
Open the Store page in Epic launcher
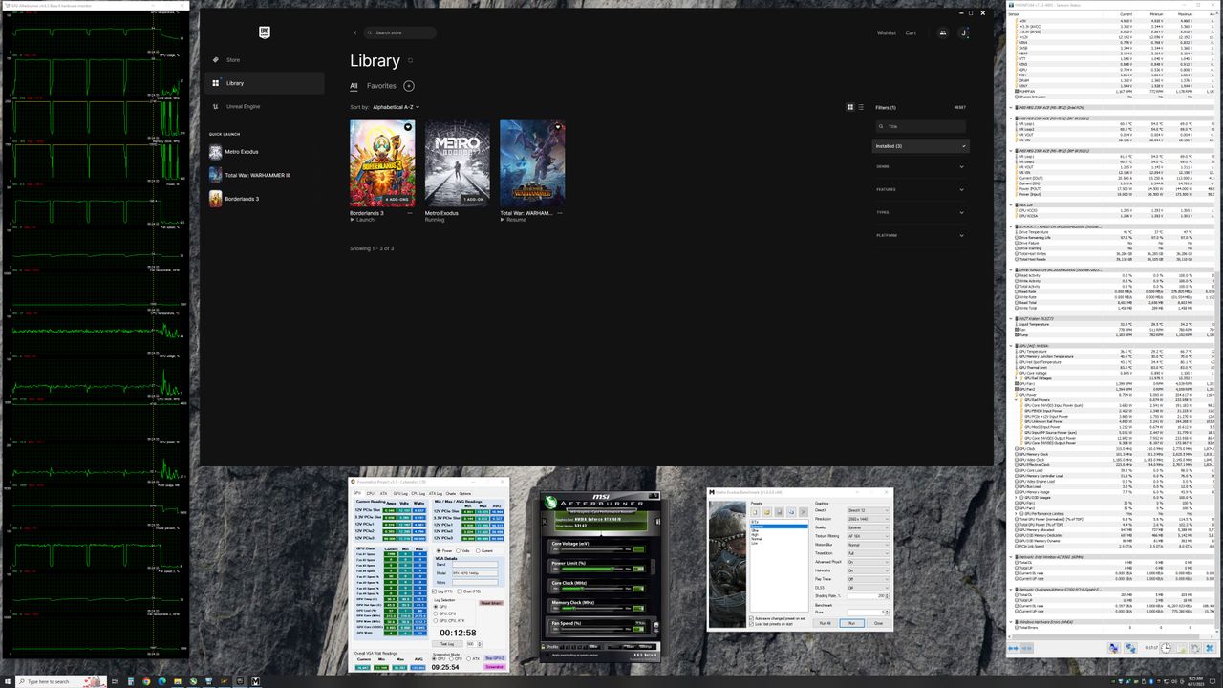pos(233,60)
